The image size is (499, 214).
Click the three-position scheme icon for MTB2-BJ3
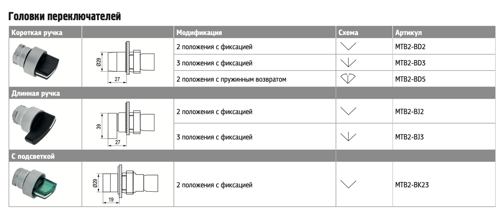click(348, 136)
